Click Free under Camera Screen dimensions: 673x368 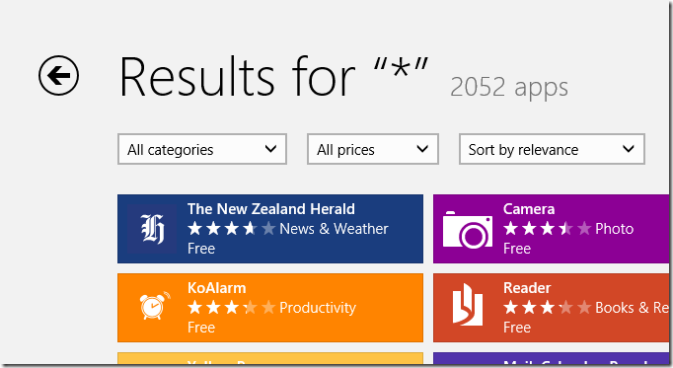coord(517,249)
